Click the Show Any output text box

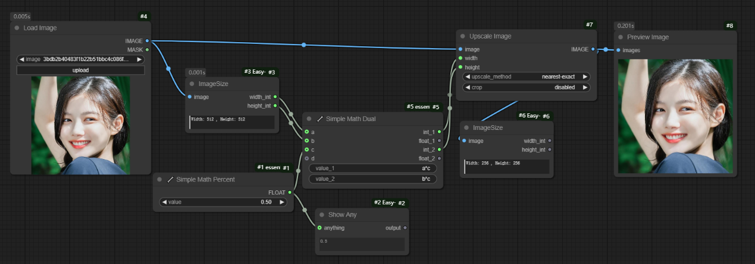[362, 244]
